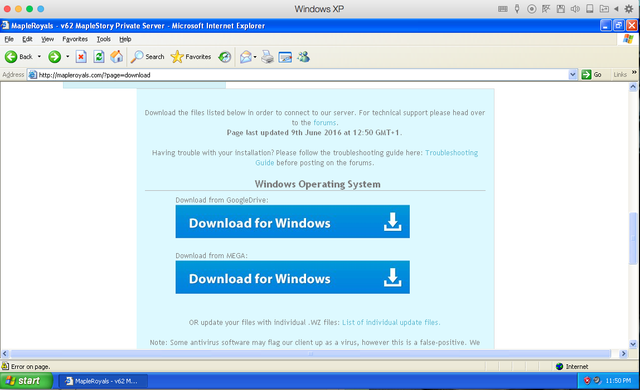Screen dimensions: 640x390
Task: Go to the Home page icon
Action: click(x=117, y=57)
